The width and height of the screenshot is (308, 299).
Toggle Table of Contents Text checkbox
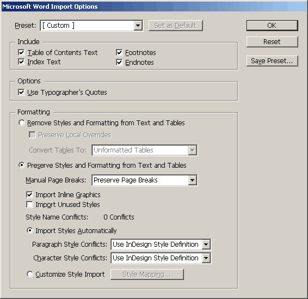(x=21, y=52)
